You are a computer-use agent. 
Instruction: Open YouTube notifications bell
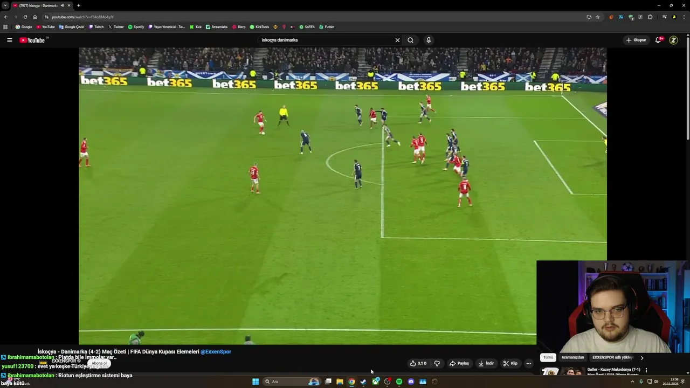(x=659, y=40)
